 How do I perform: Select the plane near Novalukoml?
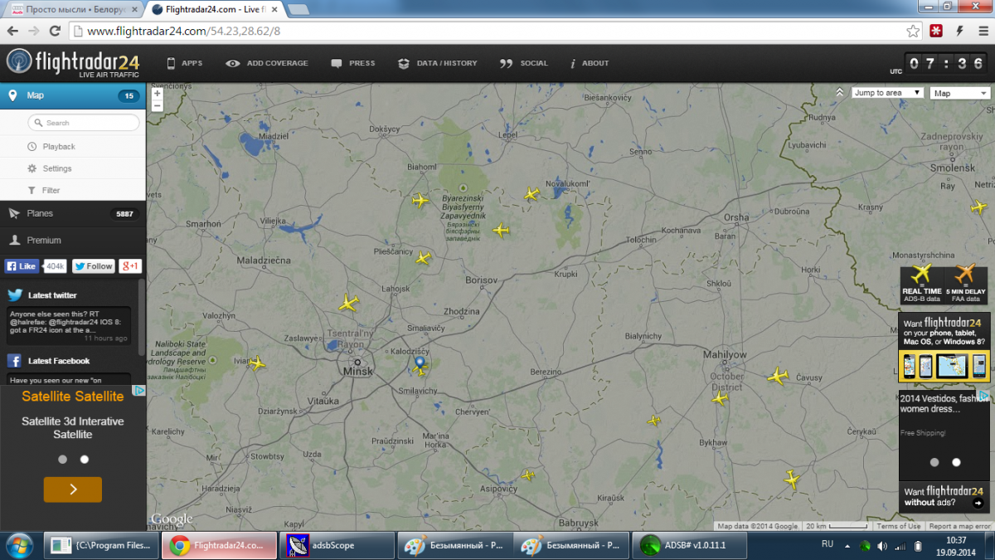[531, 194]
